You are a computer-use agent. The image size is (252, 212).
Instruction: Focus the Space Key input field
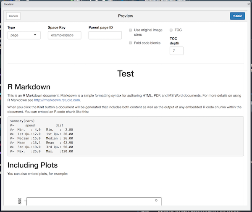pyautogui.click(x=64, y=35)
